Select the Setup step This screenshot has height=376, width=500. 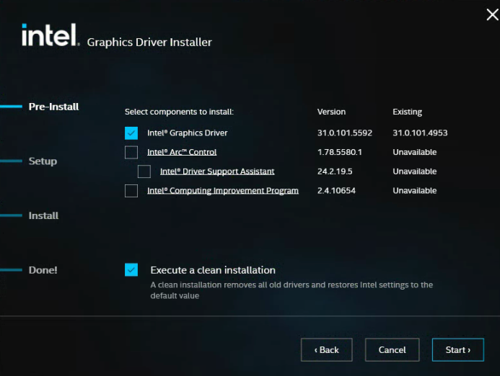click(x=43, y=161)
